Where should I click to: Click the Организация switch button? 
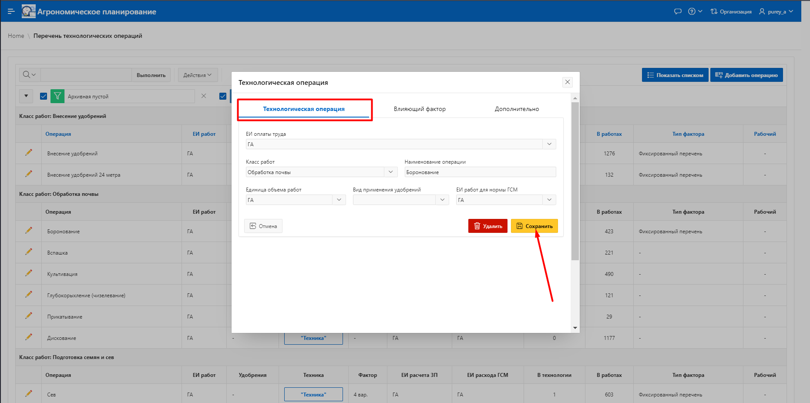point(731,11)
